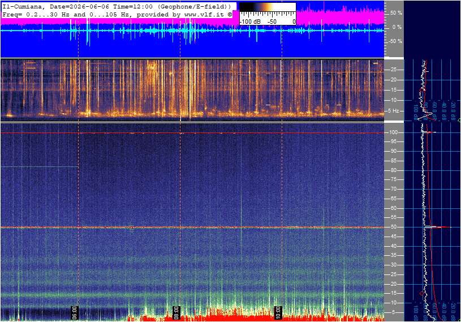
Task: Click the 15 tick on the upper 0-30 Hz axis
Action: point(394,90)
